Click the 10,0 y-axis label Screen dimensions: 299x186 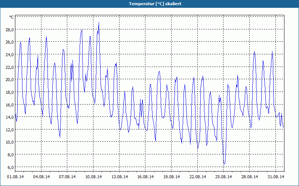[x=10, y=142]
